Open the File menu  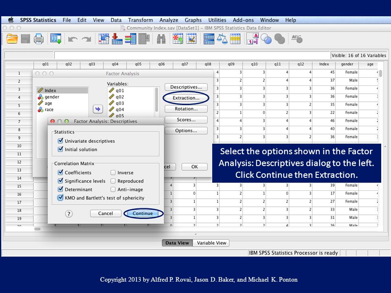click(x=67, y=20)
